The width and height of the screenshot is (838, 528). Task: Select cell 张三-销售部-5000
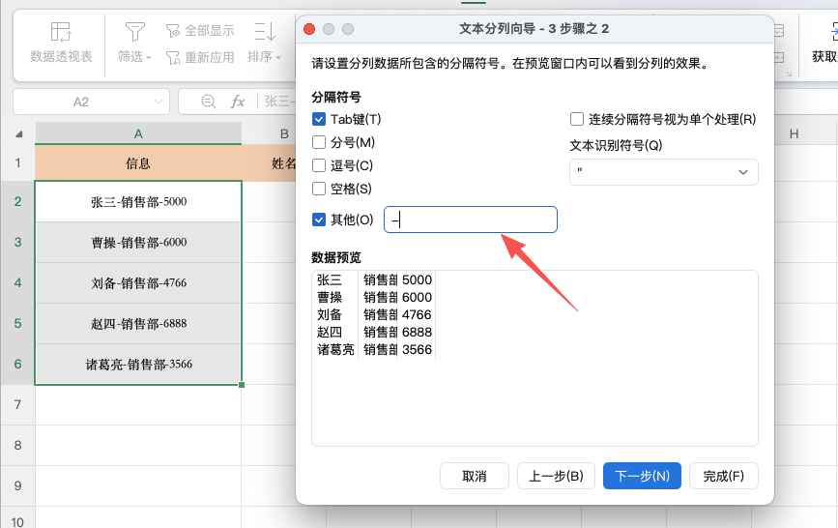pyautogui.click(x=138, y=202)
